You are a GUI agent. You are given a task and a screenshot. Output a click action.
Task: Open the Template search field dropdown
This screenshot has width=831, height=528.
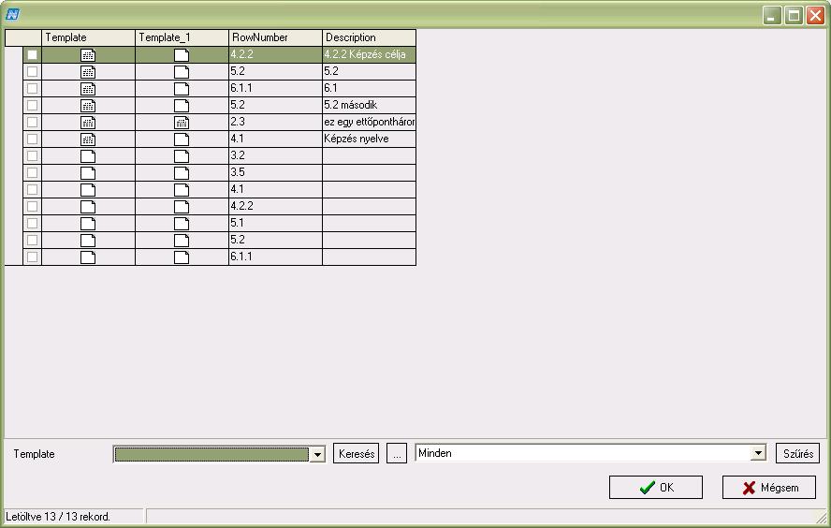click(317, 454)
